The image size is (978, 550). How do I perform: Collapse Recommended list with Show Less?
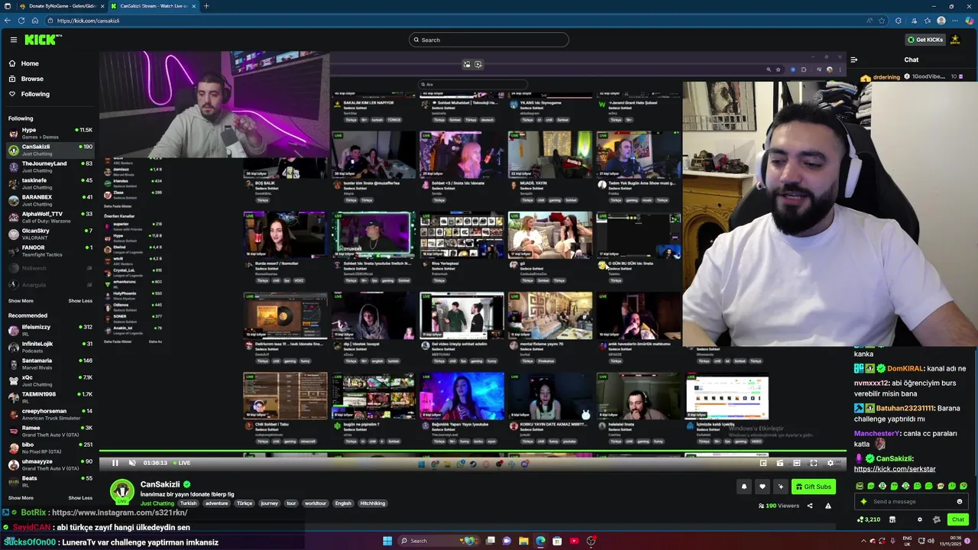pos(80,498)
